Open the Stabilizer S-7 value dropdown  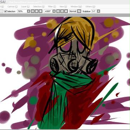point(94,11)
